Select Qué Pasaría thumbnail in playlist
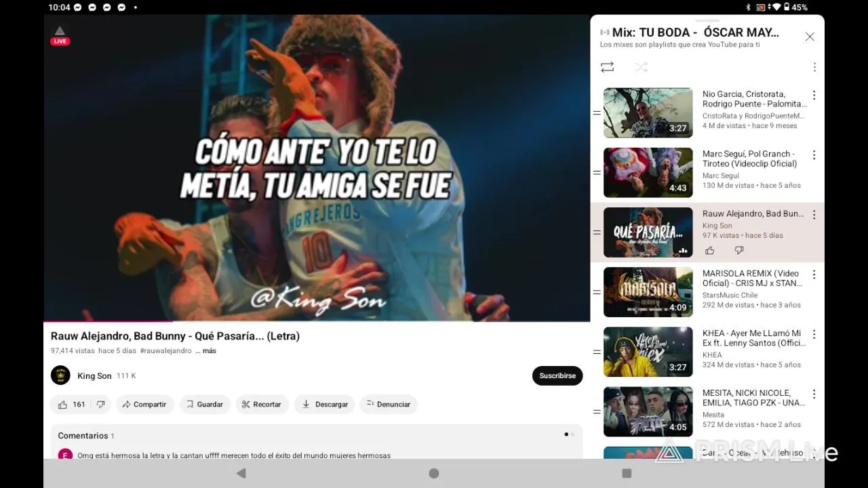The width and height of the screenshot is (868, 488). pos(648,232)
